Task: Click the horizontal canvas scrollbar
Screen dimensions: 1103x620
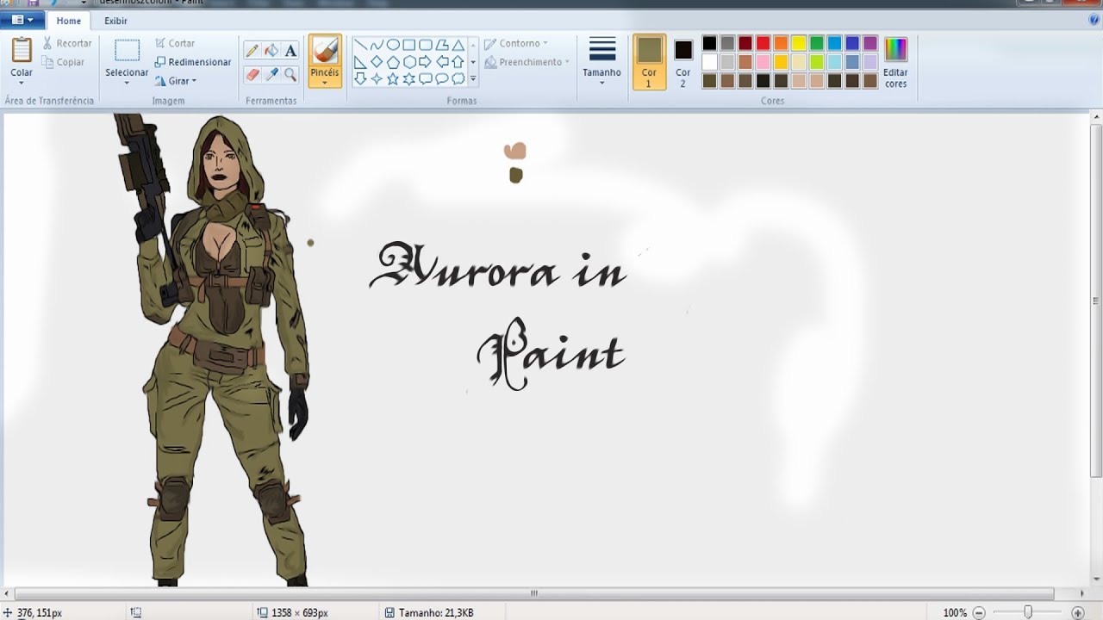Action: coord(533,593)
